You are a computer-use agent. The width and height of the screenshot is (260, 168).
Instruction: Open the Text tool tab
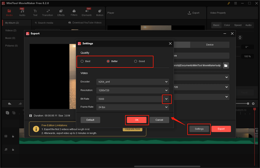(35, 13)
